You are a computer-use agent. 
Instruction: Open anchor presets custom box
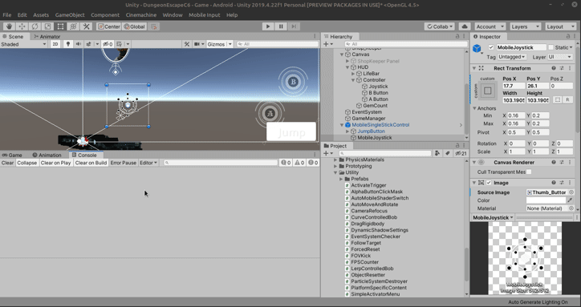(488, 91)
